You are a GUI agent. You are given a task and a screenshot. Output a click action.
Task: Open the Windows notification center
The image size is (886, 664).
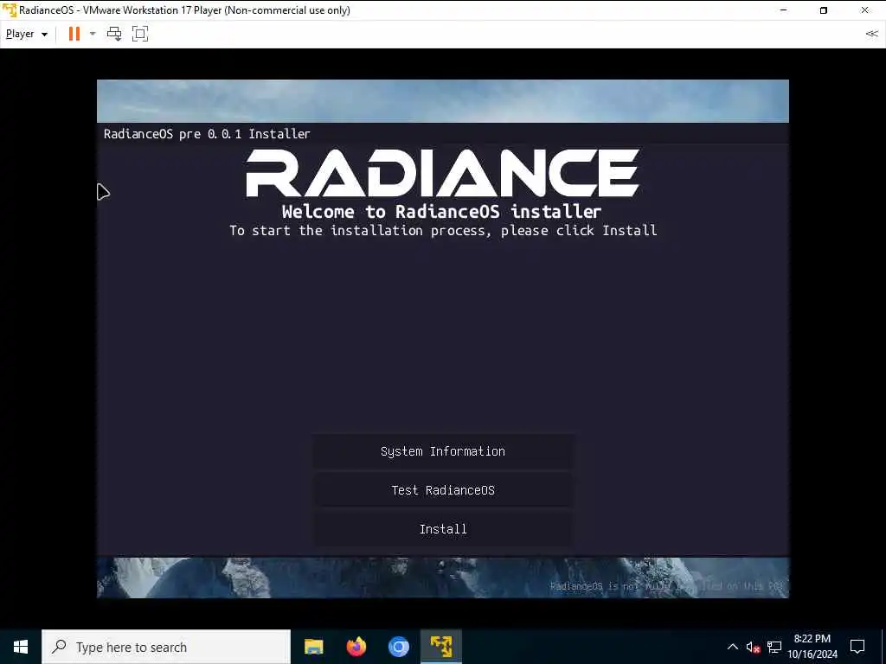tap(857, 647)
